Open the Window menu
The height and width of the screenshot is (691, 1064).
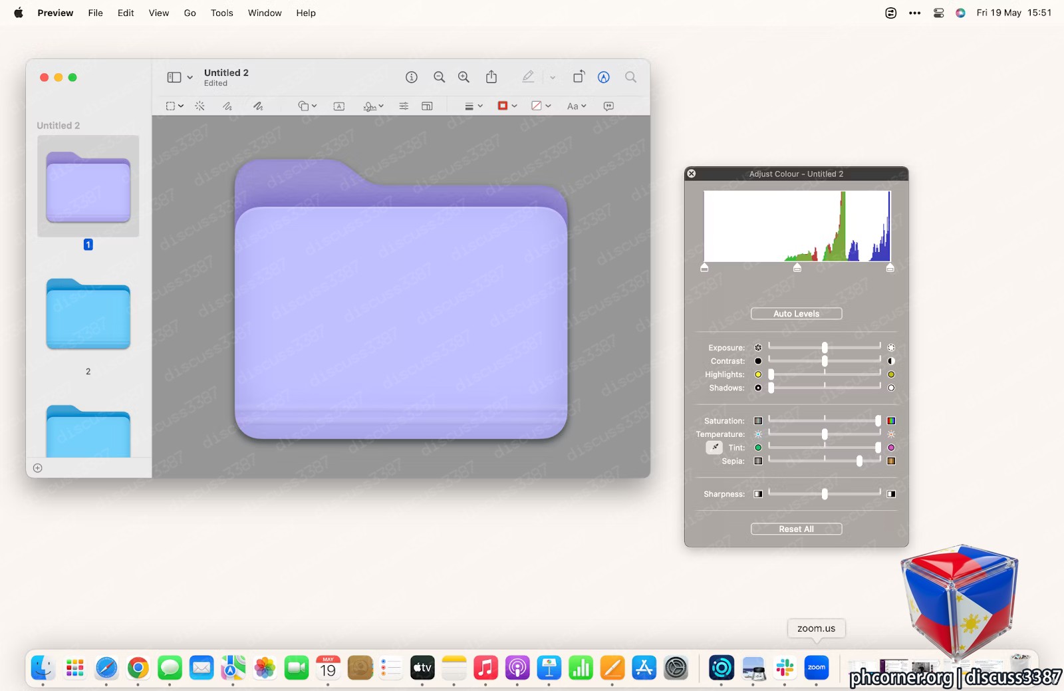(x=265, y=13)
